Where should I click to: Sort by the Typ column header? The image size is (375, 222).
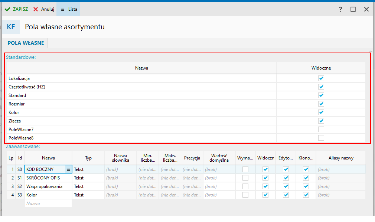pyautogui.click(x=88, y=158)
